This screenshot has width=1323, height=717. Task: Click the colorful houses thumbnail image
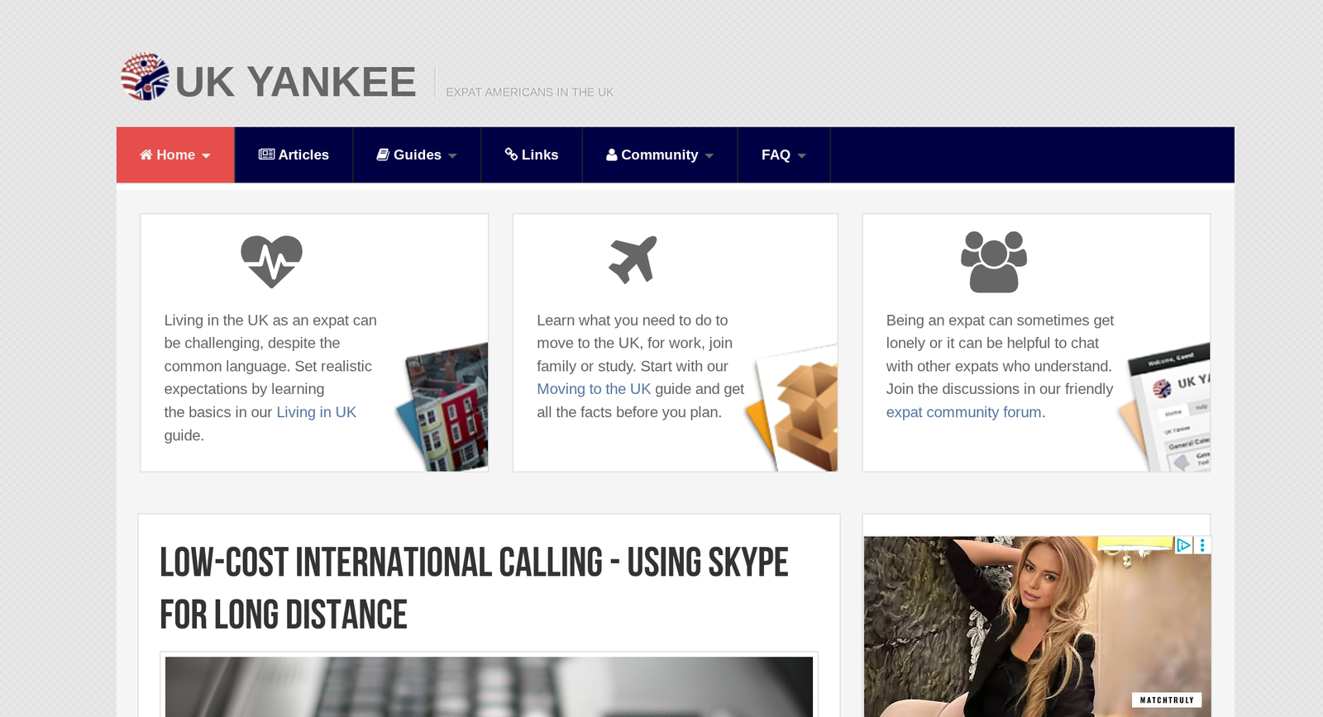tap(443, 407)
